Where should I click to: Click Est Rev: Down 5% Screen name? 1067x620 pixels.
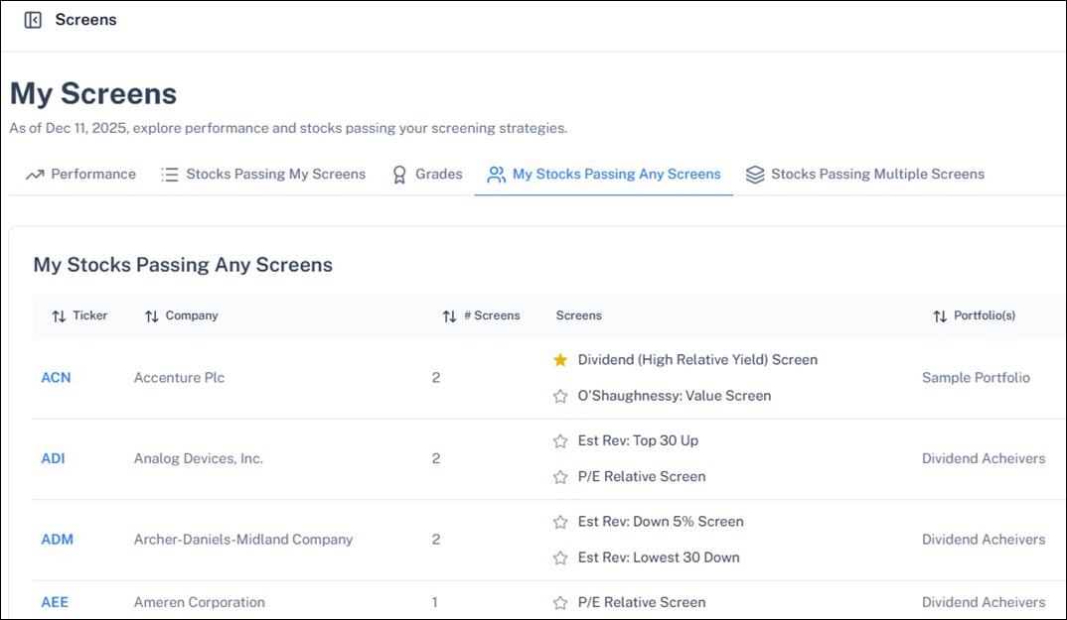(661, 522)
